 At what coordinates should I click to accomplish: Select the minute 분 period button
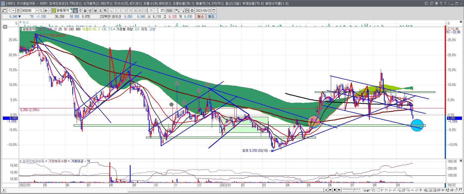95,11
